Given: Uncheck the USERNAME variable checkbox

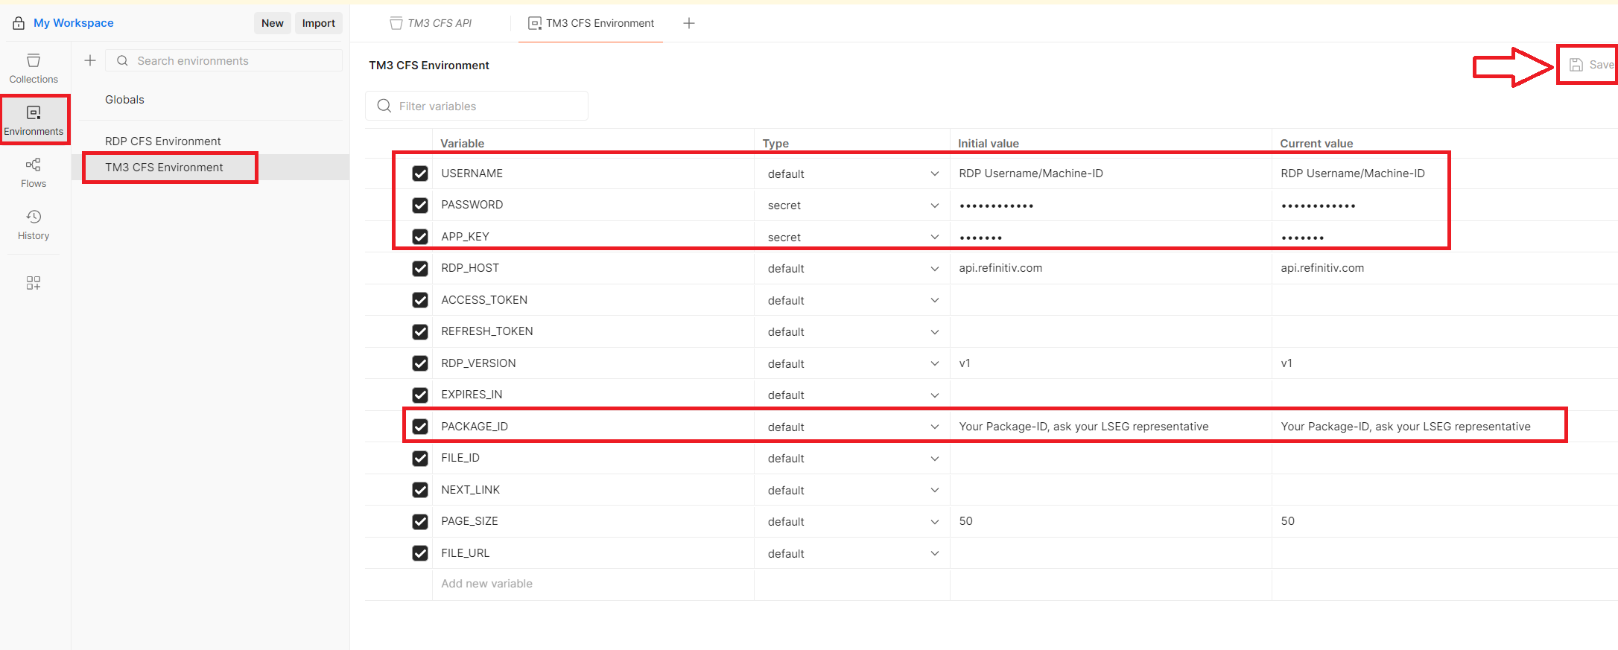Looking at the screenshot, I should pos(420,173).
